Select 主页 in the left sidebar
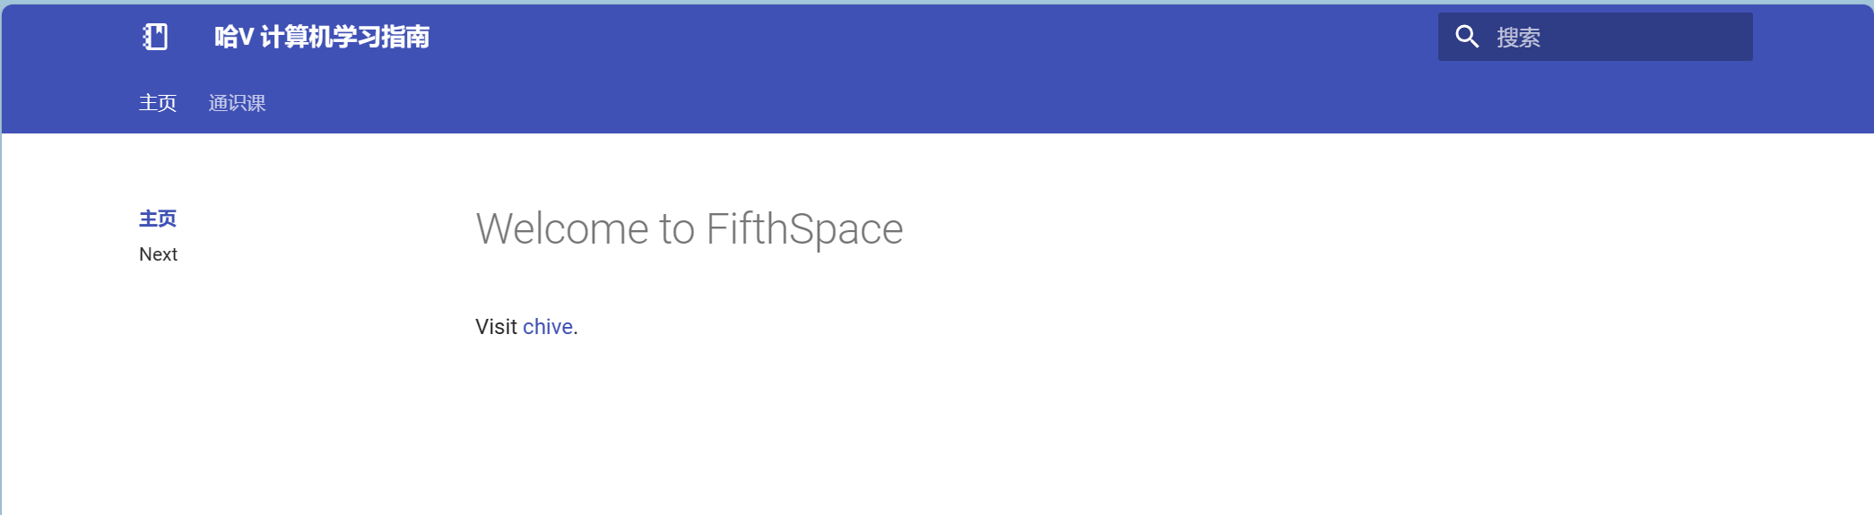The width and height of the screenshot is (1874, 515). pos(158,219)
